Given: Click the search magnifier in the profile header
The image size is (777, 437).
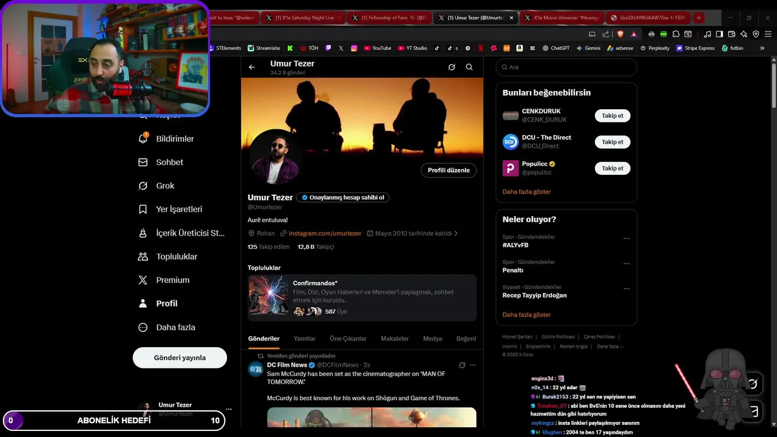Looking at the screenshot, I should (x=469, y=67).
